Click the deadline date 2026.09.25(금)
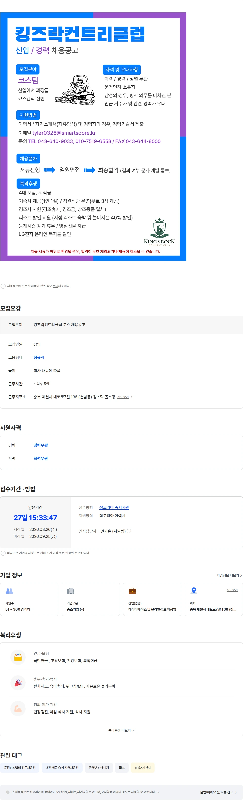The height and width of the screenshot is (800, 243). tap(43, 536)
